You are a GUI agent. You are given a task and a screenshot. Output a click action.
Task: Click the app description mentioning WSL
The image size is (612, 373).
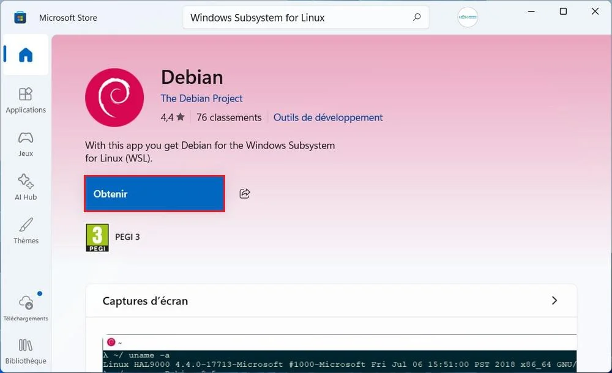[210, 152]
